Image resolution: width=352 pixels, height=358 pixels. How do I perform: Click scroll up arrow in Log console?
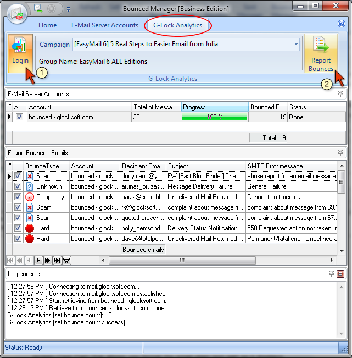pos(341,287)
